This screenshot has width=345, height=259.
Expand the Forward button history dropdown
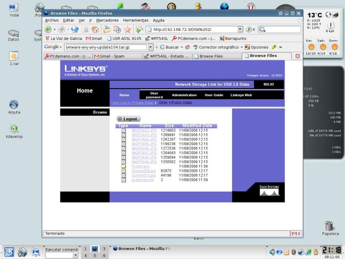[68, 29]
